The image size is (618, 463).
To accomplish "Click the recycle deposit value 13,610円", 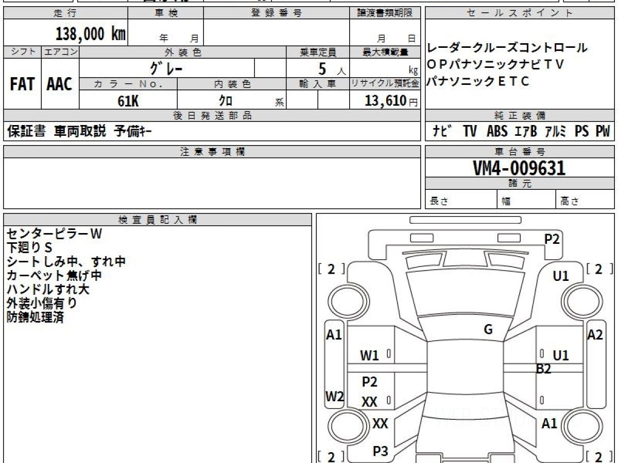I will click(391, 101).
